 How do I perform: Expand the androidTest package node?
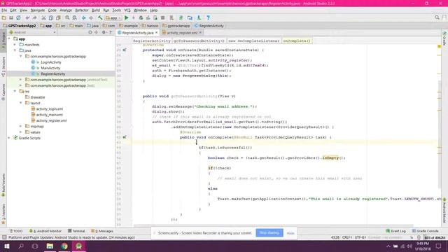pyautogui.click(x=21, y=79)
